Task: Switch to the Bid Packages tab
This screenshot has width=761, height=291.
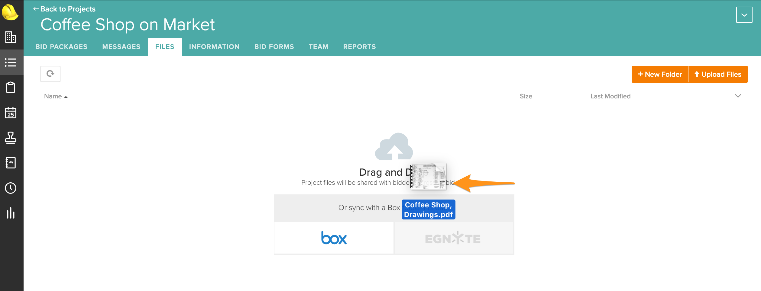Action: [61, 47]
